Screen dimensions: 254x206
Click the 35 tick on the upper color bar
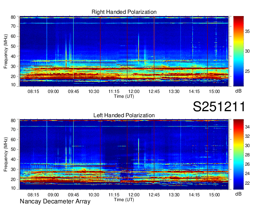[x=247, y=32]
